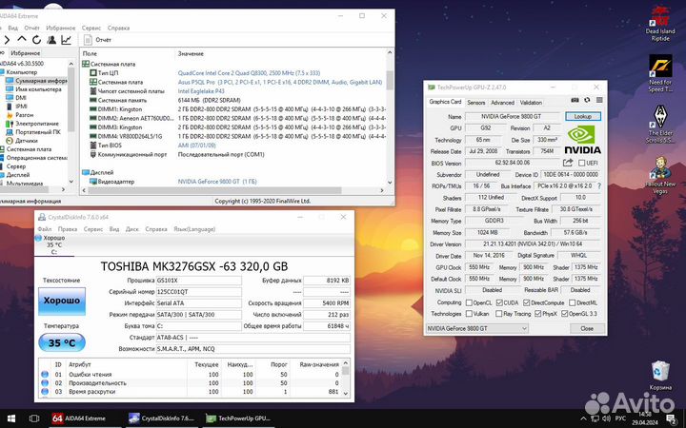The width and height of the screenshot is (686, 428).
Task: Select C: disk tab in CrystalDiskInfo
Action: [x=54, y=245]
